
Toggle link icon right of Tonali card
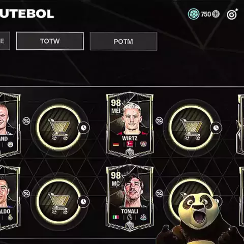(159, 193)
